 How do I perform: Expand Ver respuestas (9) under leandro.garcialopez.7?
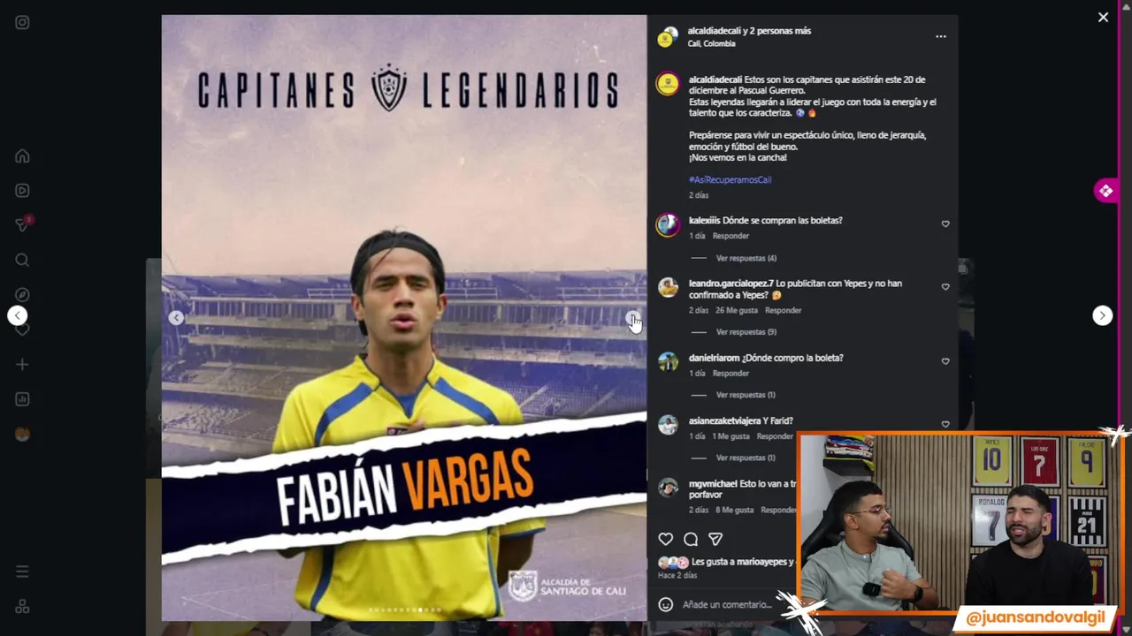pos(746,332)
